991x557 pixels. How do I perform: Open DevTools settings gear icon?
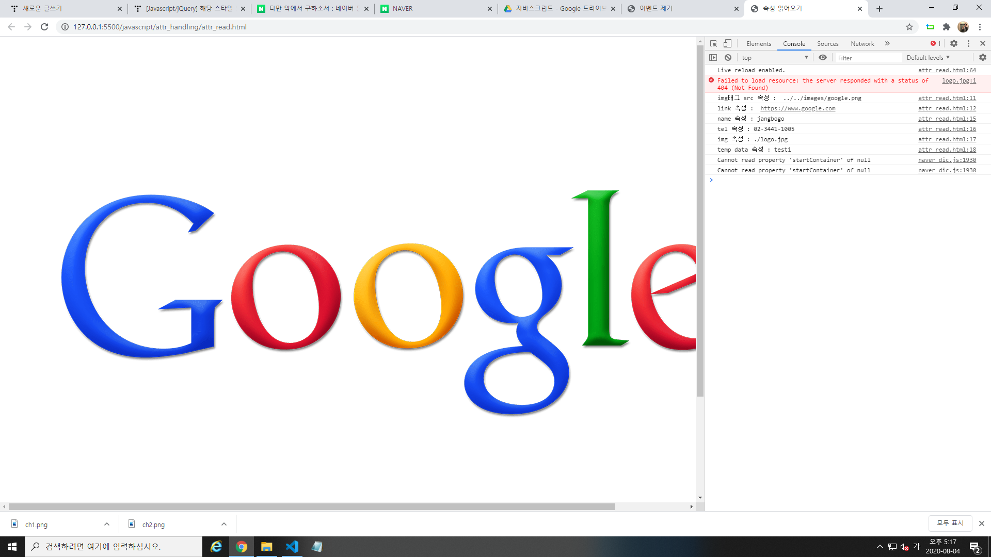click(x=954, y=44)
